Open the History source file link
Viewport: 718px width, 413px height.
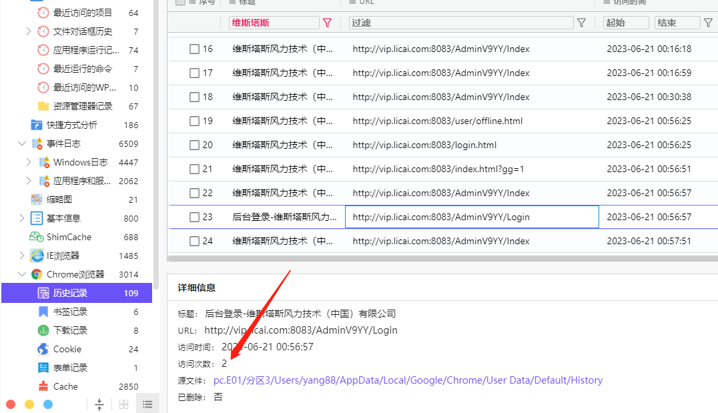click(408, 380)
